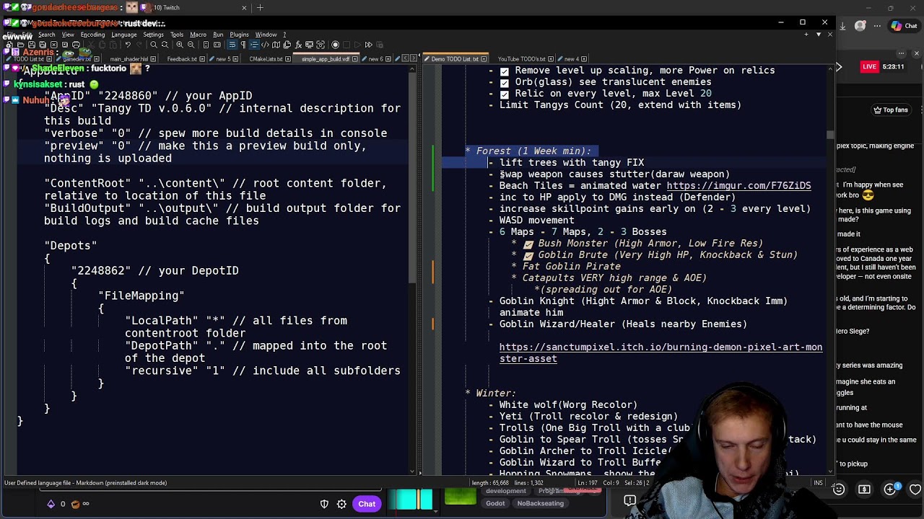The image size is (924, 519).
Task: Click the Twitch chat shield moderation icon
Action: [x=324, y=504]
